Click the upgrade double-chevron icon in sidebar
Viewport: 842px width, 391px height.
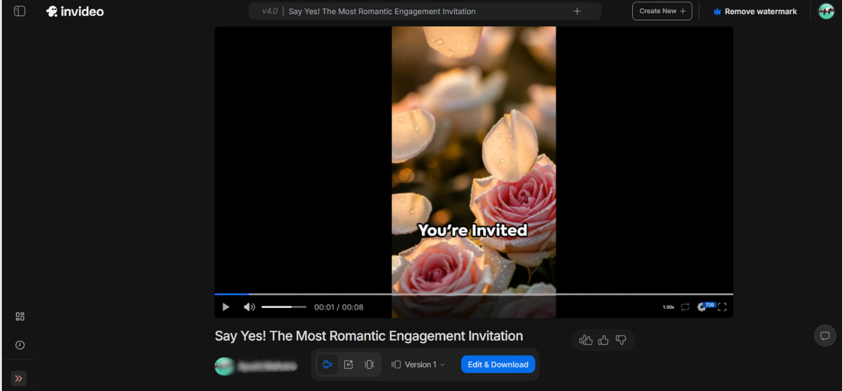[x=19, y=378]
